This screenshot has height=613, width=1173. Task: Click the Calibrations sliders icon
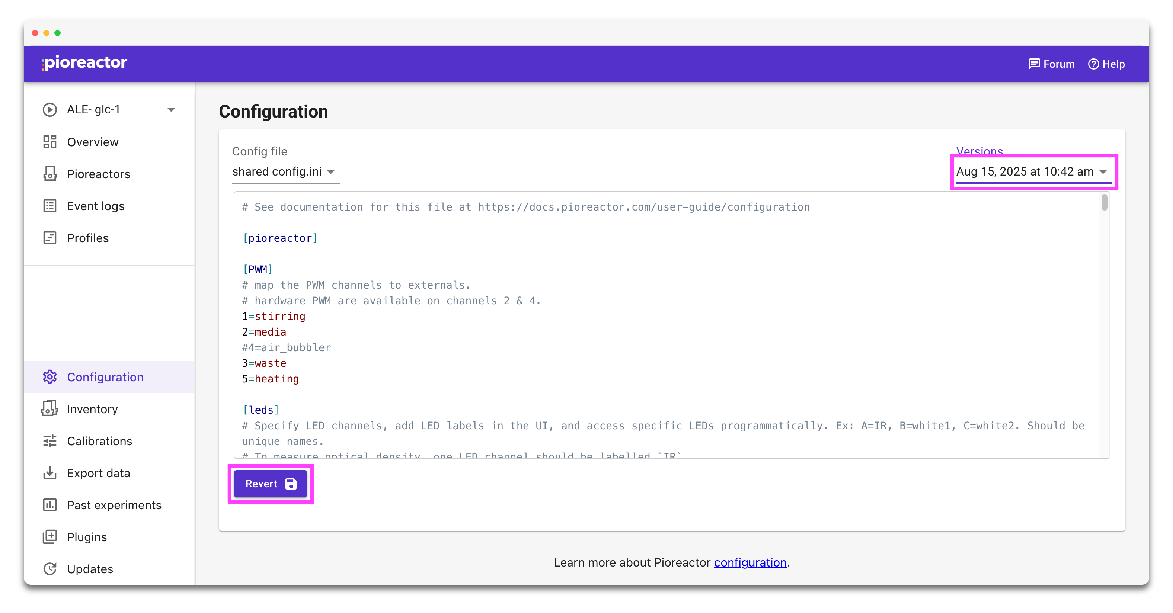click(50, 441)
